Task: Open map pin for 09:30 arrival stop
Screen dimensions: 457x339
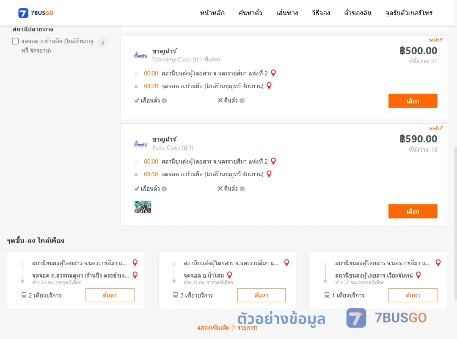Action: (269, 174)
